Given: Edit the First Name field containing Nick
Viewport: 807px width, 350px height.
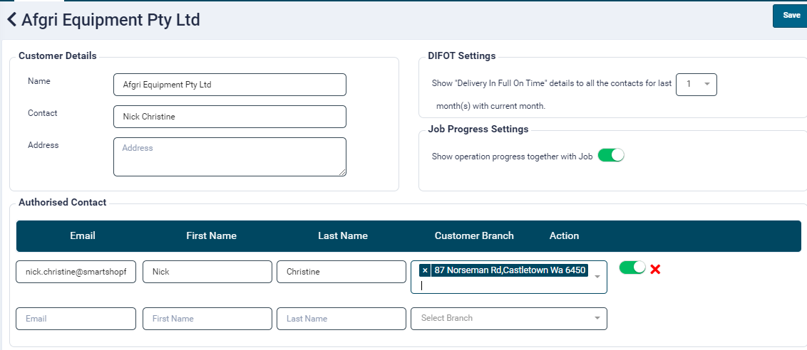Looking at the screenshot, I should point(207,272).
